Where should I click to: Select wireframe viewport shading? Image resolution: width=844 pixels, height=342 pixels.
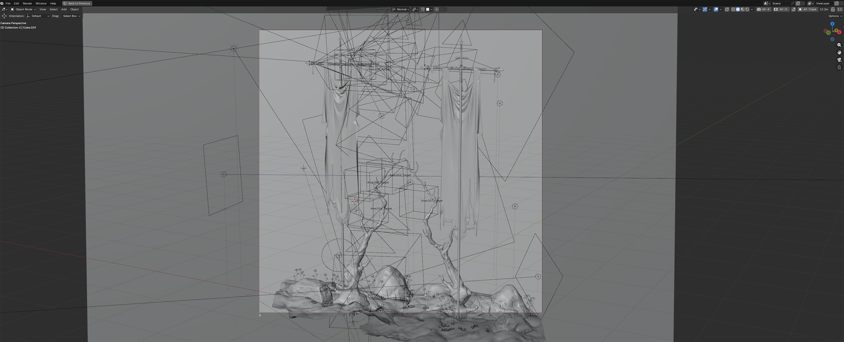pos(733,9)
